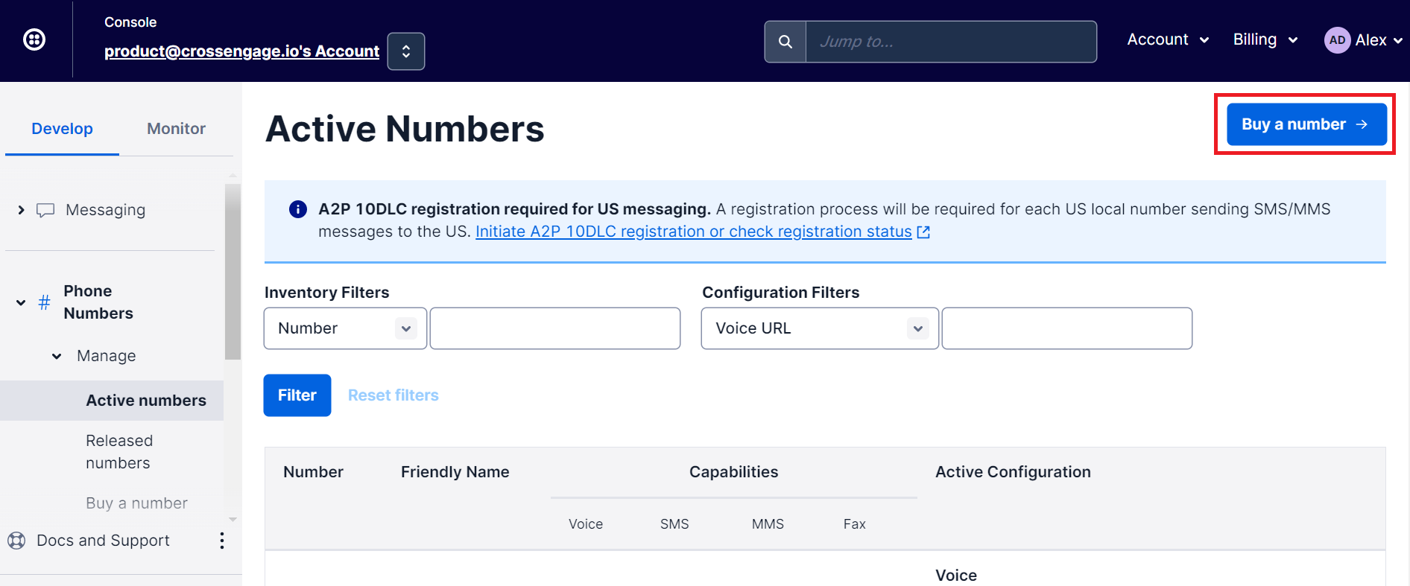1410x586 pixels.
Task: Click the sidebar scroll up arrow
Action: pyautogui.click(x=233, y=176)
